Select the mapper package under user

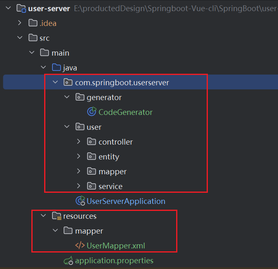tap(112, 171)
